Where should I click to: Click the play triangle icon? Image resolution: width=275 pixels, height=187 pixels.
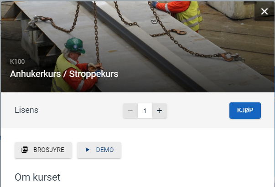(x=88, y=150)
